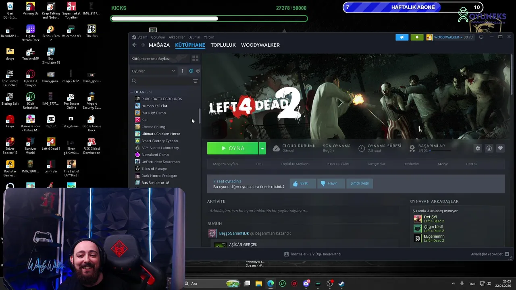Click the activity comment input field
The image size is (516, 290).
point(302,211)
